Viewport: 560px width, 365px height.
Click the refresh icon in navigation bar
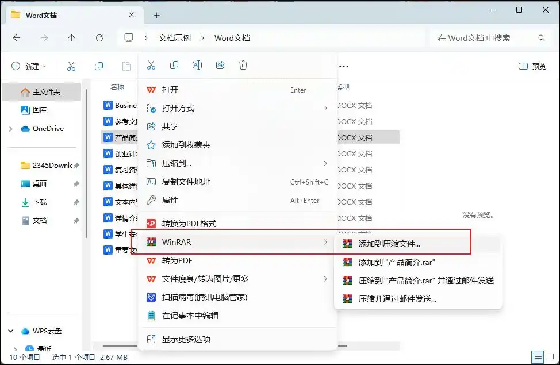click(99, 38)
